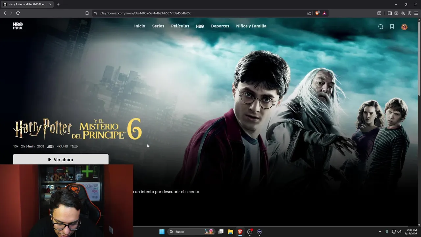Click the taskbar app with red badge
Image resolution: width=421 pixels, height=237 pixels.
[x=250, y=232]
